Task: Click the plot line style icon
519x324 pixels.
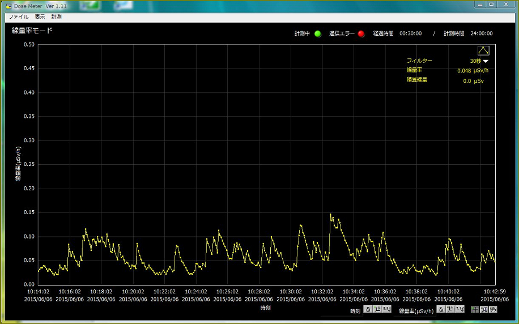Action: (x=483, y=50)
